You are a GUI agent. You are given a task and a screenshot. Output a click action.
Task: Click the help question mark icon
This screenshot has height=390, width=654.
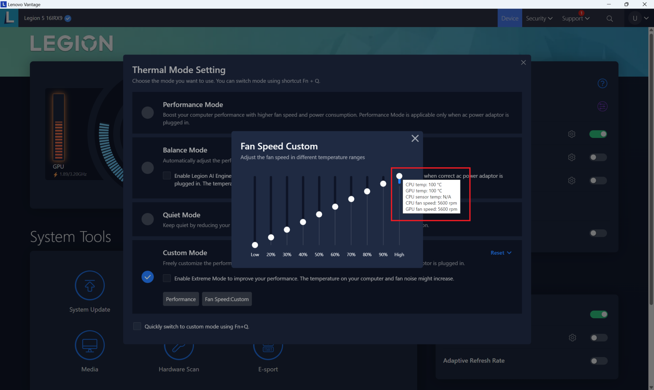click(x=602, y=83)
